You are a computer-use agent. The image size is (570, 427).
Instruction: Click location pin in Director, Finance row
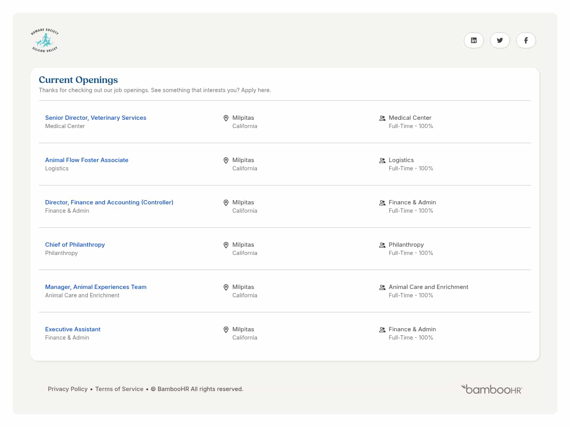pyautogui.click(x=226, y=203)
